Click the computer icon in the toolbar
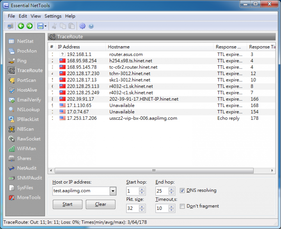281x229 pixels. 10,26
